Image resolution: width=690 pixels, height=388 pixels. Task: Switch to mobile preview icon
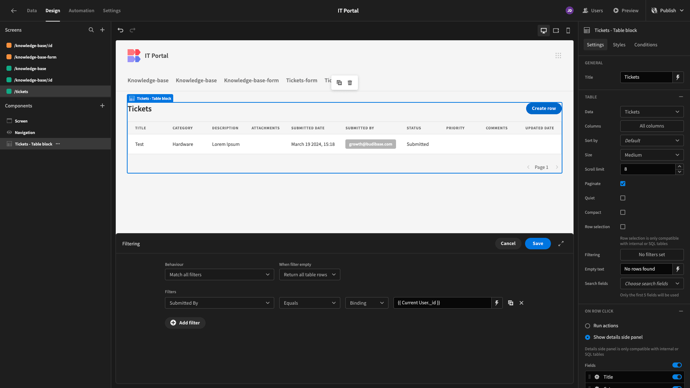pos(568,31)
